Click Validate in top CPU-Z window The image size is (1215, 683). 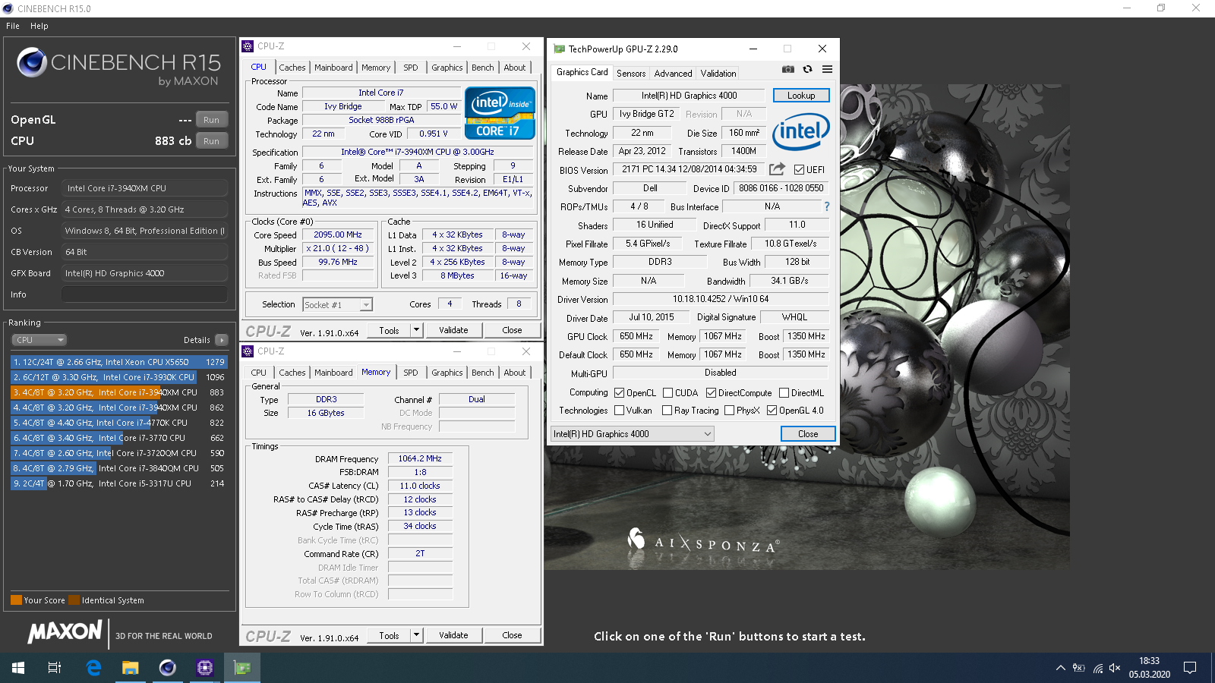pyautogui.click(x=453, y=330)
